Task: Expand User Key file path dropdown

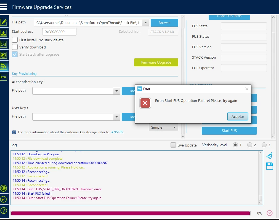Action: 116,117
